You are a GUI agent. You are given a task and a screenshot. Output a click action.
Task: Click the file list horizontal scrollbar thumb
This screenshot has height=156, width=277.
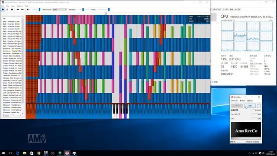tap(6, 116)
